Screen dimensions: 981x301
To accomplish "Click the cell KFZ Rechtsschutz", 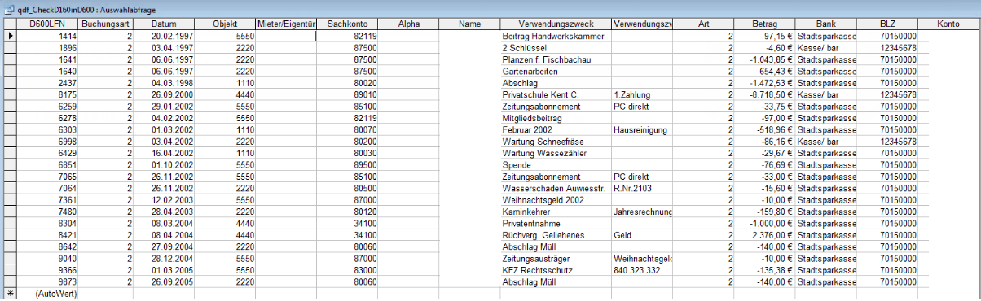I will point(555,269).
